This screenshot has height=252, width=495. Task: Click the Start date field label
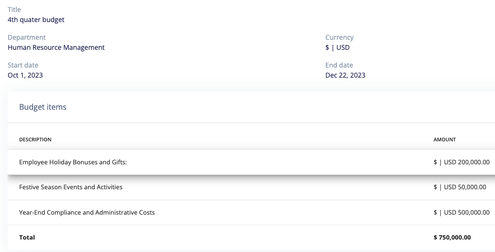click(23, 65)
